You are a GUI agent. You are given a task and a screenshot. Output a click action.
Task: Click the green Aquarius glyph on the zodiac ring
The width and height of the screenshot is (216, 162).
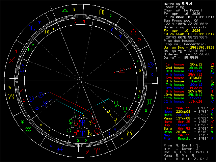(x=28, y=129)
